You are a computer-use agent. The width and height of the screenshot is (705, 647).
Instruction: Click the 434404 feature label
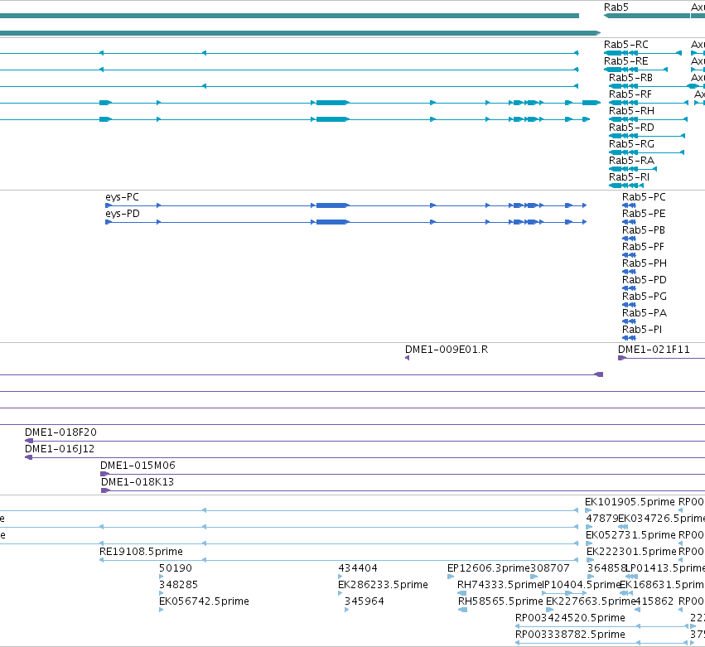point(358,569)
